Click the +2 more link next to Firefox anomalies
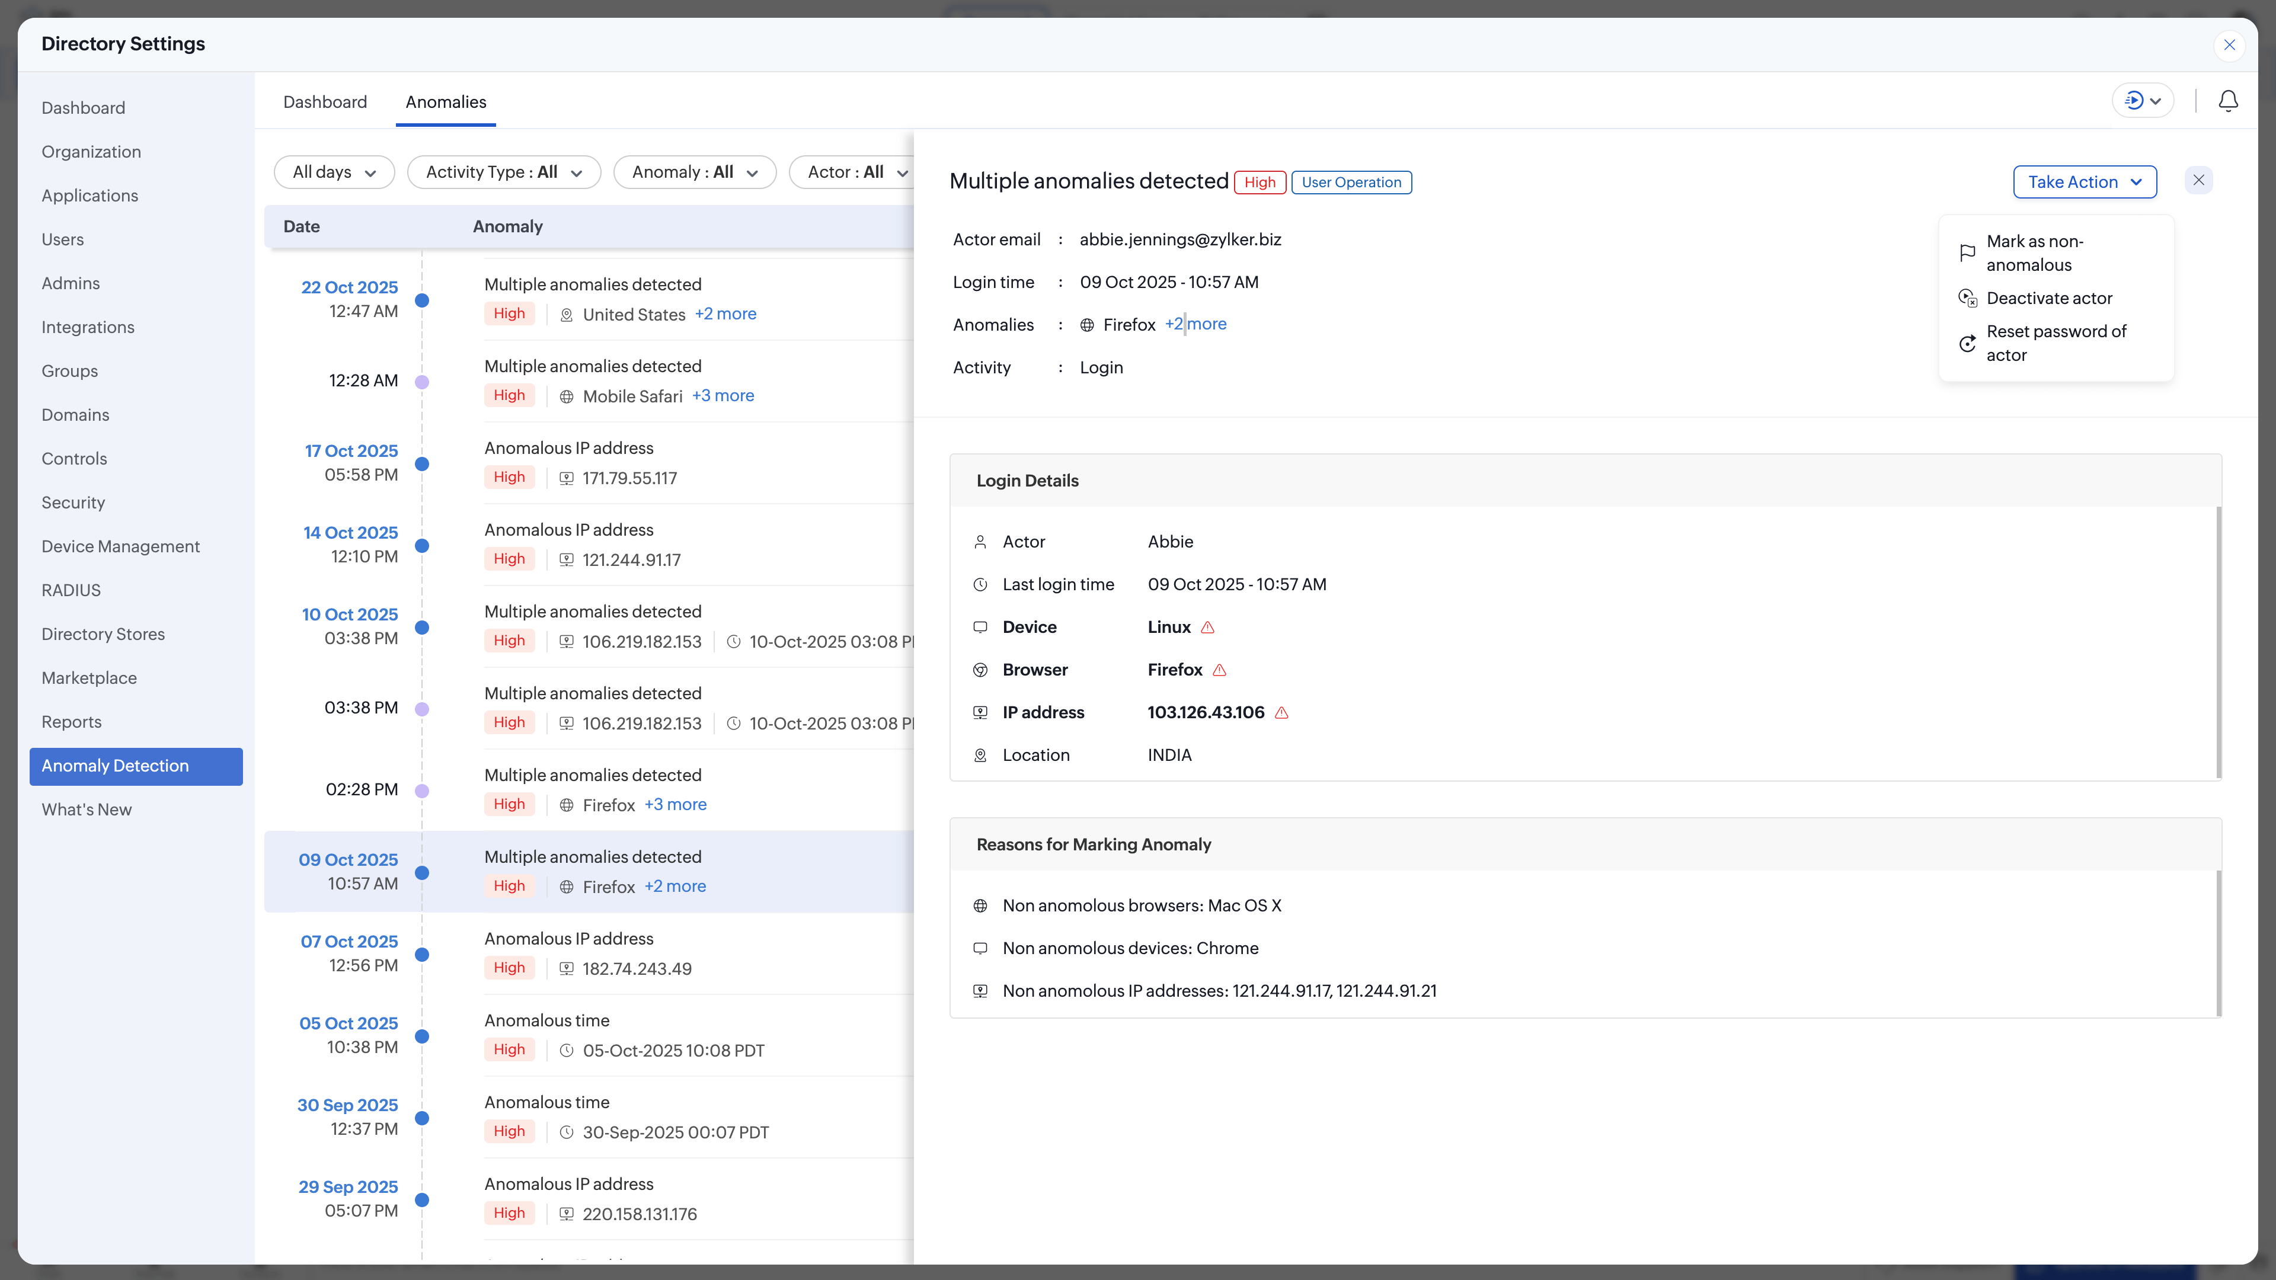The image size is (2276, 1280). (1196, 324)
